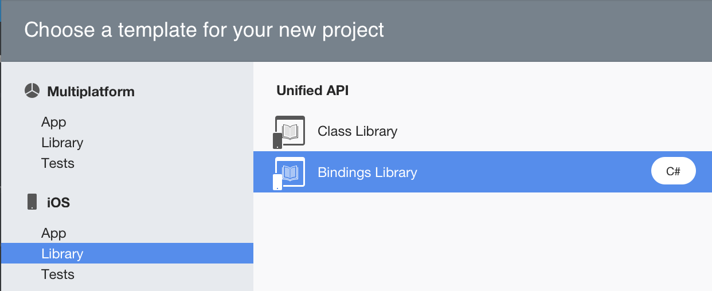The height and width of the screenshot is (291, 712).
Task: Click the Bindings Library template icon
Action: point(289,172)
